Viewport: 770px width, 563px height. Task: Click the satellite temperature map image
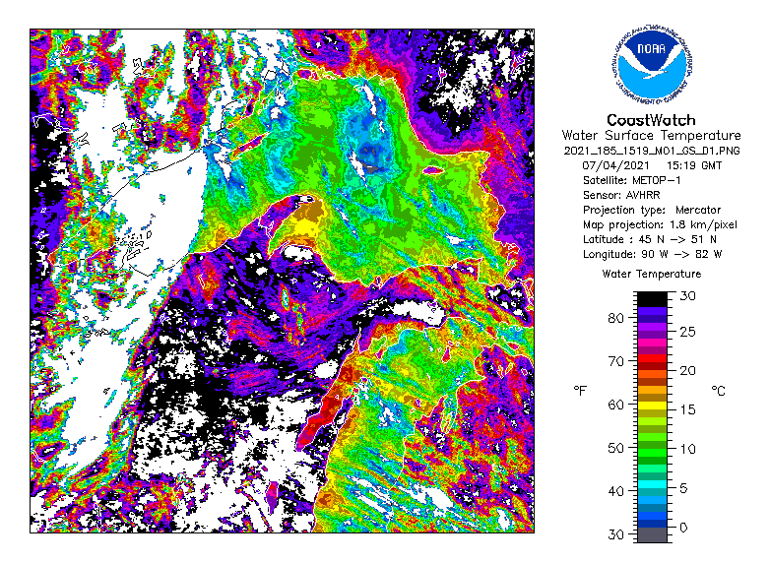282,281
